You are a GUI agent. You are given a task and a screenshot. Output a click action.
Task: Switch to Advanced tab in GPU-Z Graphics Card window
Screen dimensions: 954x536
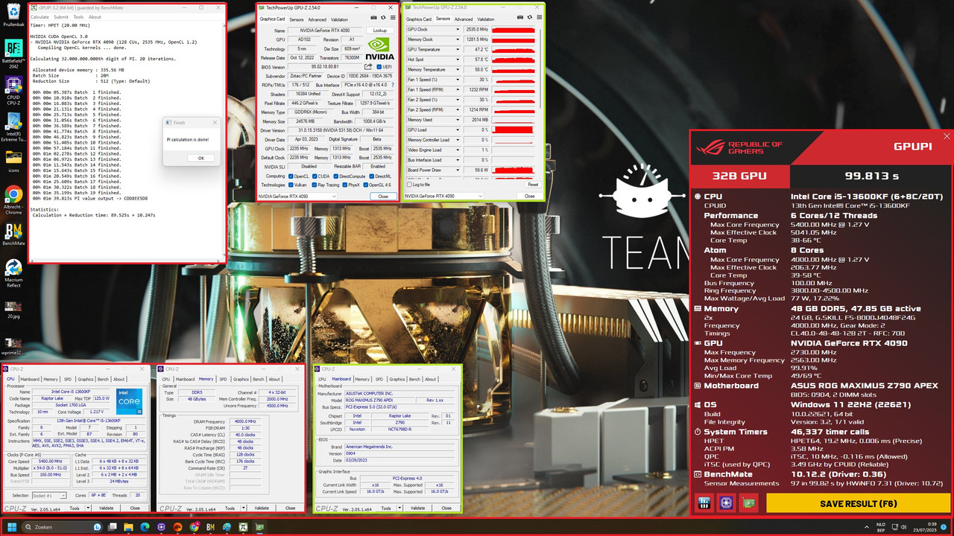pos(317,19)
